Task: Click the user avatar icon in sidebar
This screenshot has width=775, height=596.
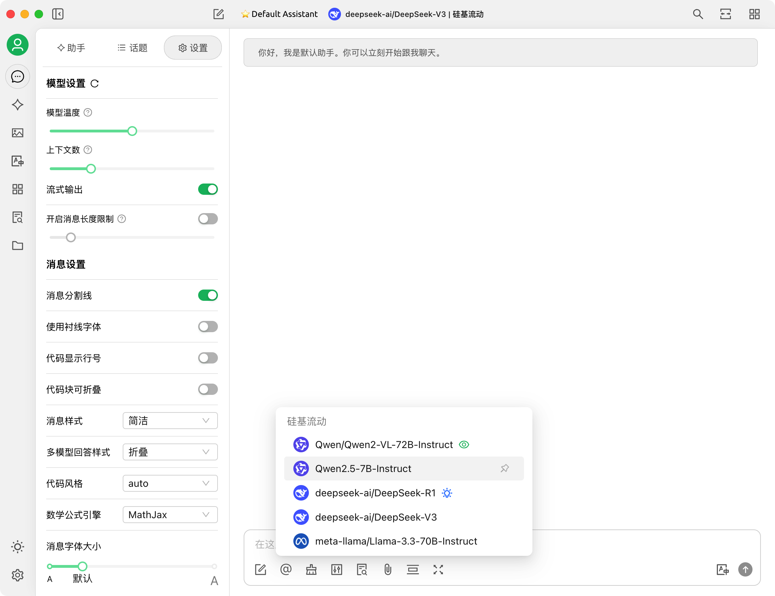Action: (x=17, y=45)
